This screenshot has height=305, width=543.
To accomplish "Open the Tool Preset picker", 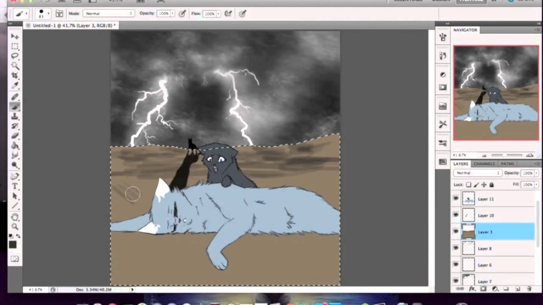I will [x=20, y=14].
